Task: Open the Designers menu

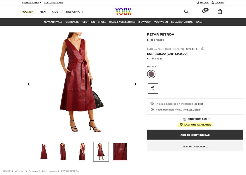Action: click(72, 22)
